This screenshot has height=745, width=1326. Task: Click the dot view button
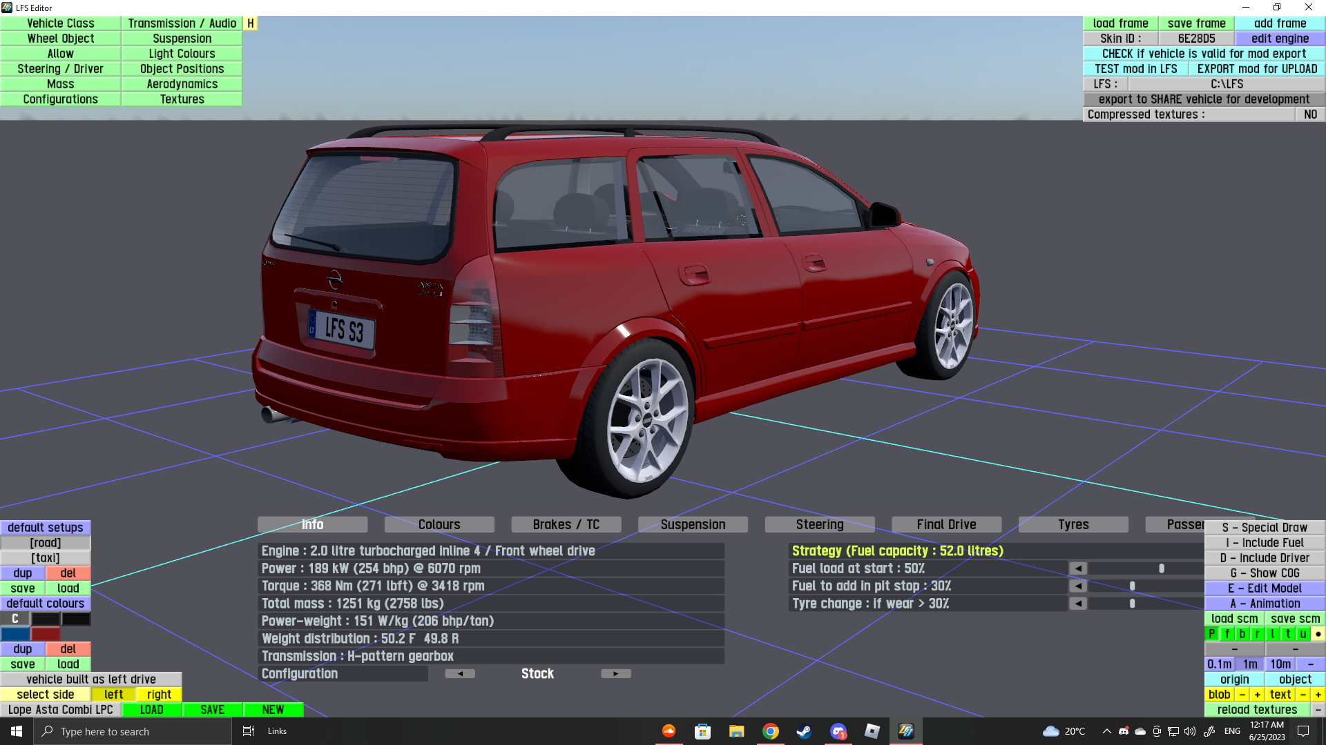pos(1318,634)
